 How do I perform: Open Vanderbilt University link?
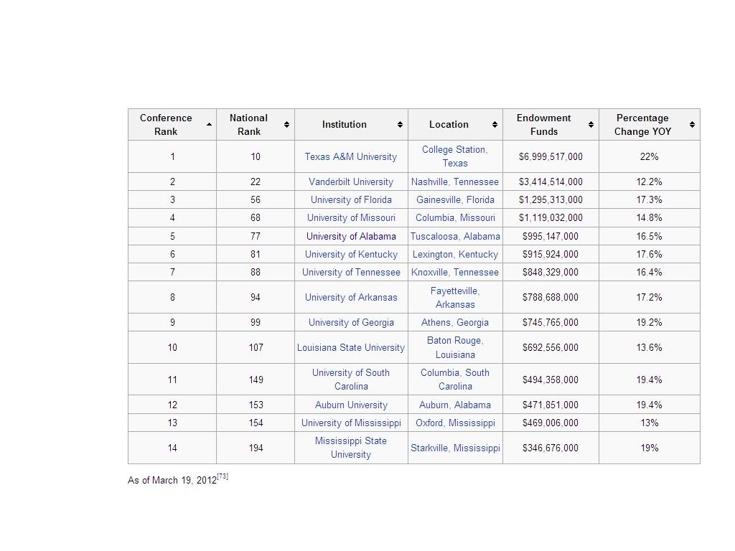pos(350,182)
